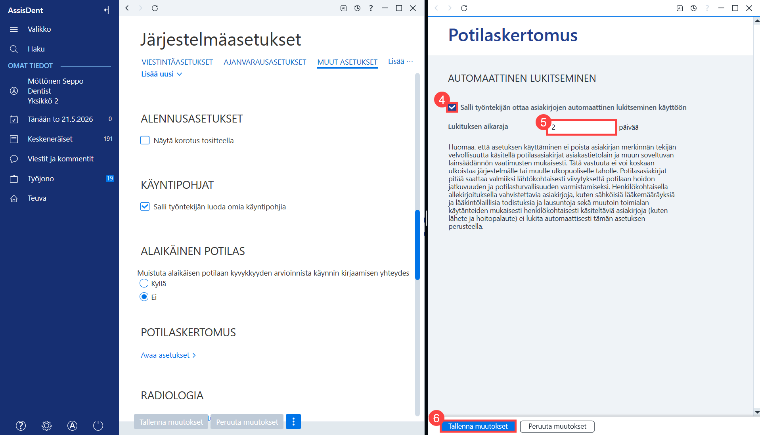Collapse the AssisDent sidebar panel
This screenshot has height=435, width=760.
click(106, 10)
